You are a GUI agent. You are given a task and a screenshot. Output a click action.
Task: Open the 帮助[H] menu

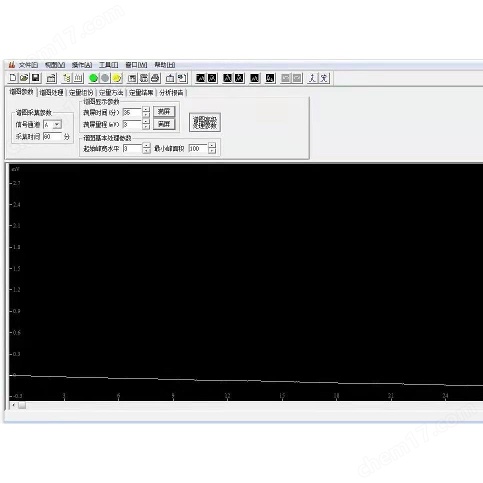[164, 65]
